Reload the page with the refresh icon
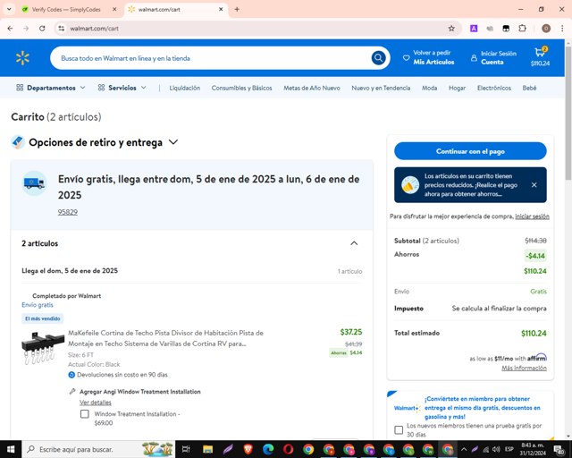The height and width of the screenshot is (458, 572). coord(42,29)
